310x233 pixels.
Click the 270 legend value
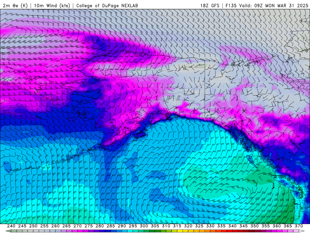pos(77,226)
